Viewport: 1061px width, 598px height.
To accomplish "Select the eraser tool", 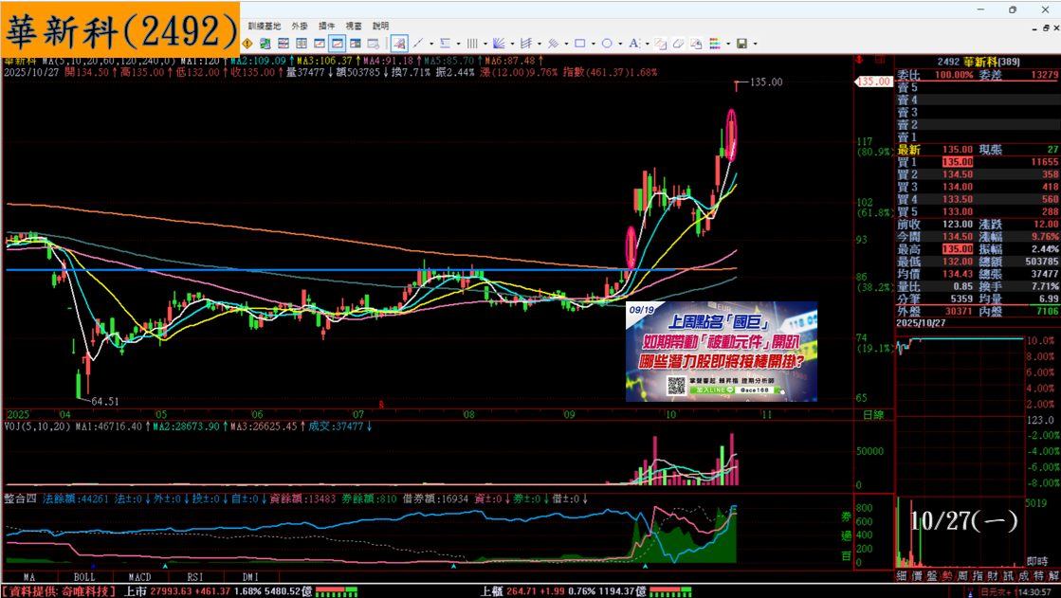I will coord(678,44).
